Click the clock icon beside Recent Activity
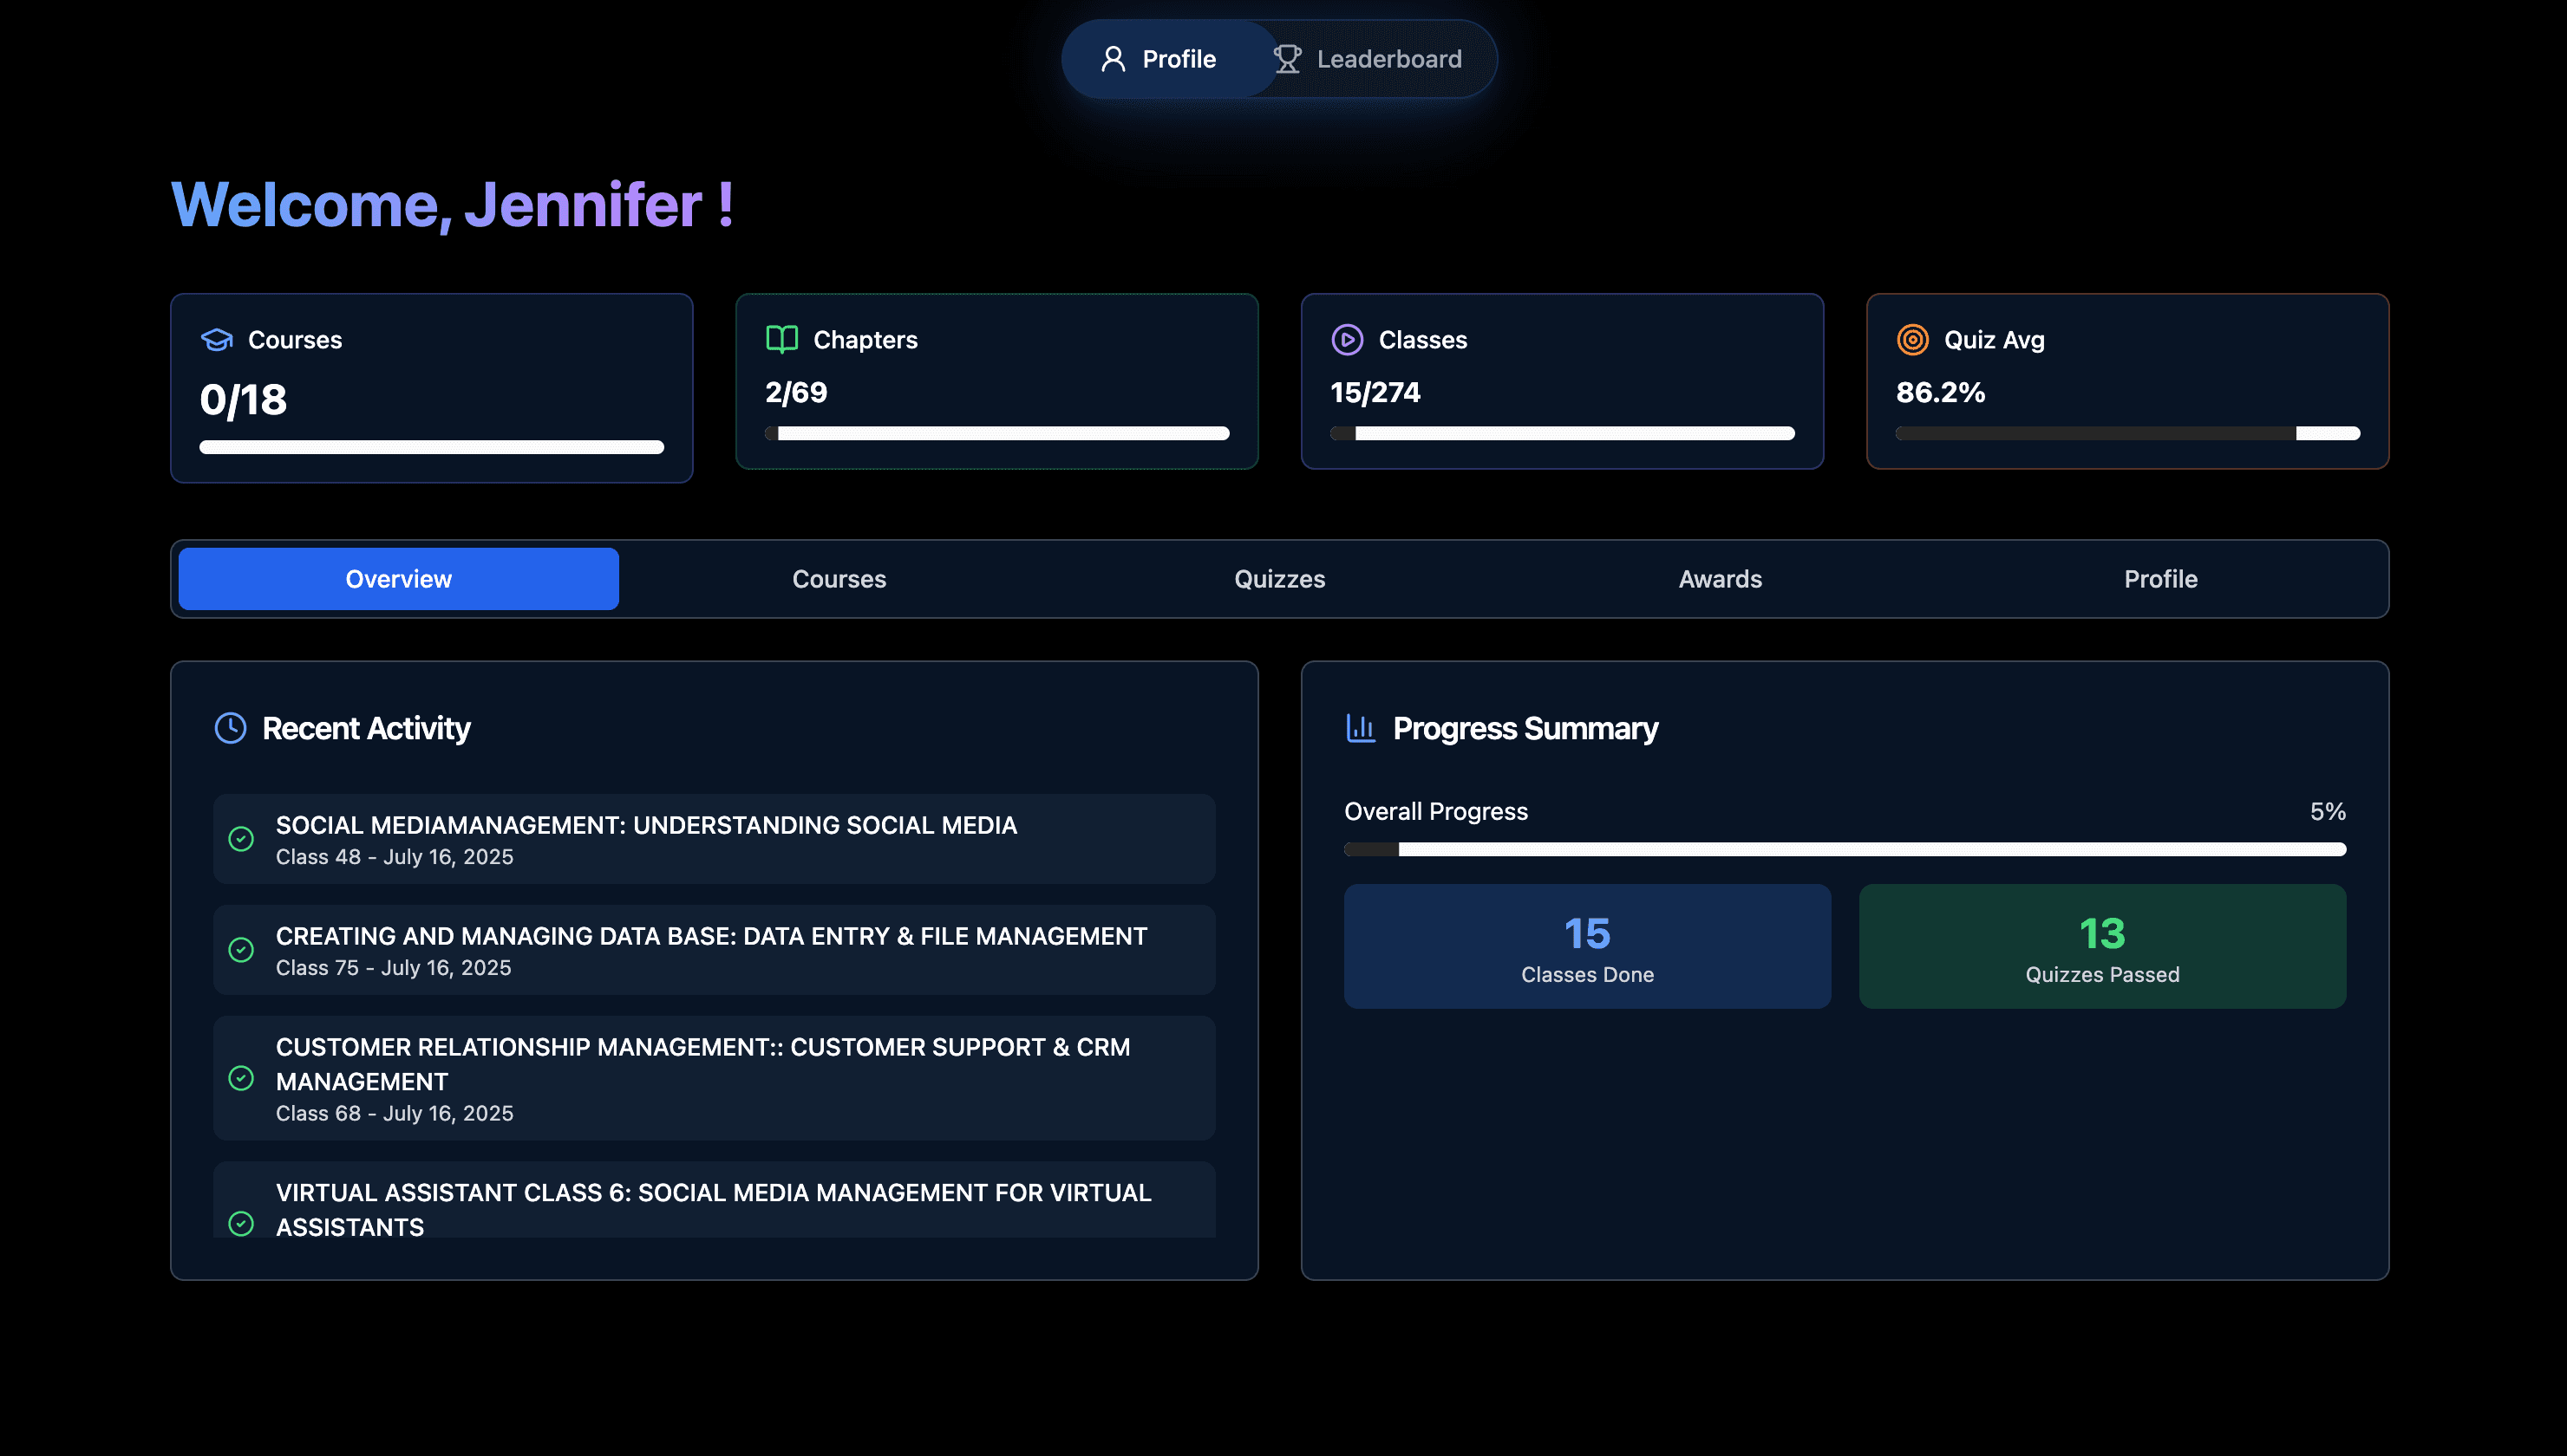 tap(230, 728)
